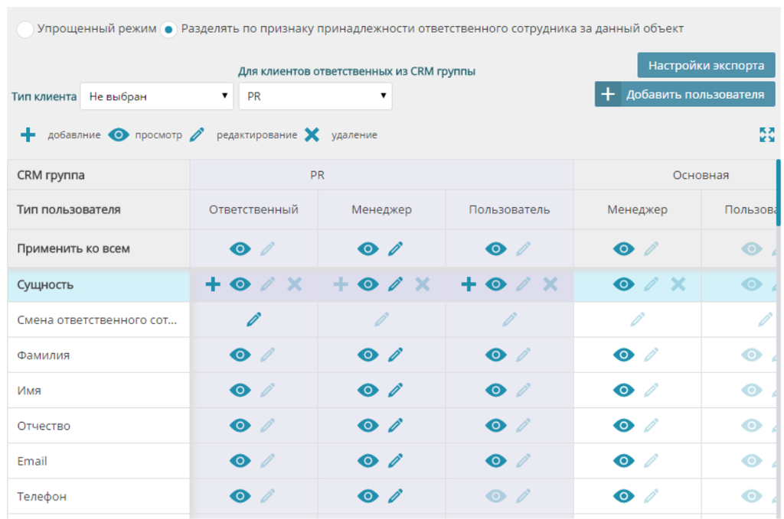Image resolution: width=784 pixels, height=519 pixels.
Task: Click edit pencil for Фамилия under PR Менеджер
Action: (395, 355)
